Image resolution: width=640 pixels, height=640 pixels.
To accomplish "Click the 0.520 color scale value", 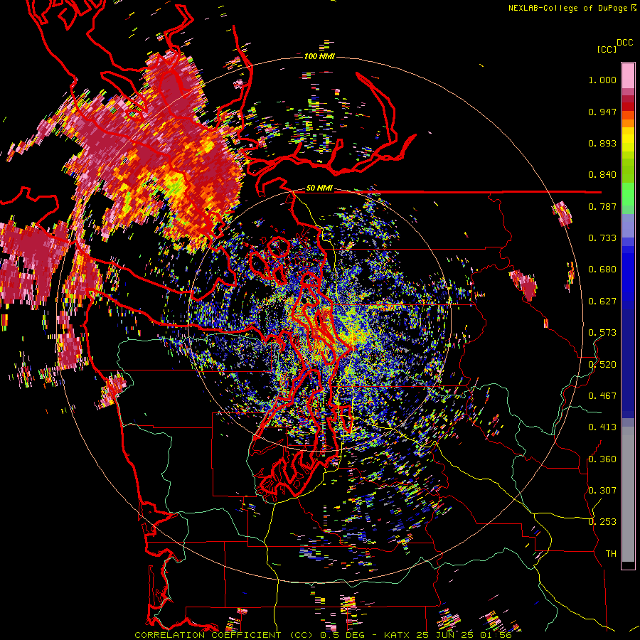I will coord(602,365).
